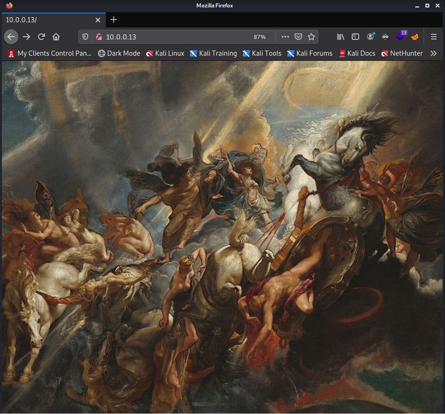The width and height of the screenshot is (445, 414).
Task: Open the NetHunter bookmark
Action: 402,53
